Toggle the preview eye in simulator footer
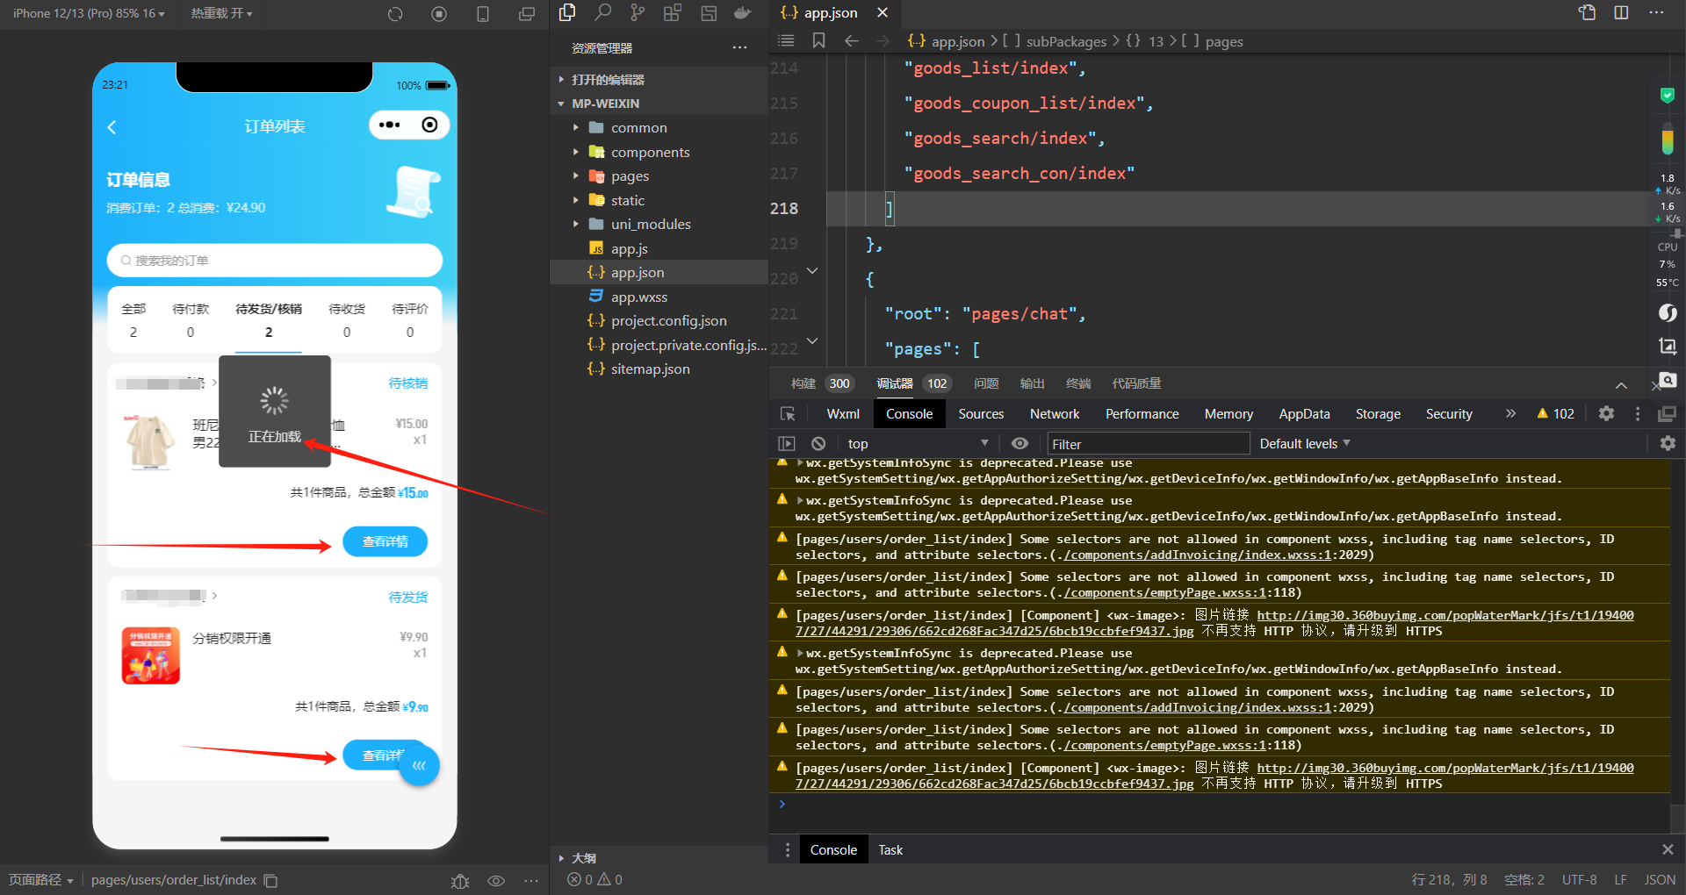 coord(496,880)
